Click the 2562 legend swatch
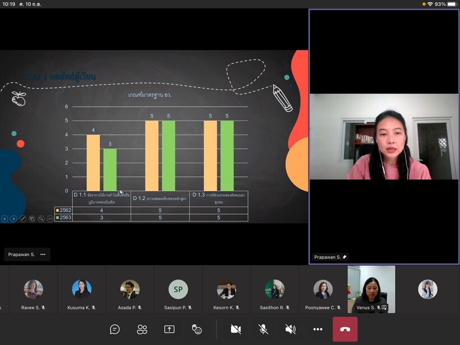 click(57, 210)
